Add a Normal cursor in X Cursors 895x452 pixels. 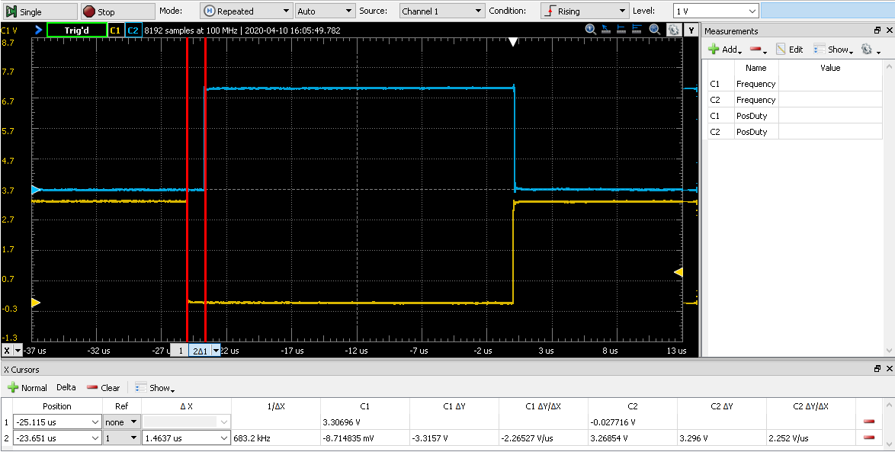pyautogui.click(x=27, y=387)
